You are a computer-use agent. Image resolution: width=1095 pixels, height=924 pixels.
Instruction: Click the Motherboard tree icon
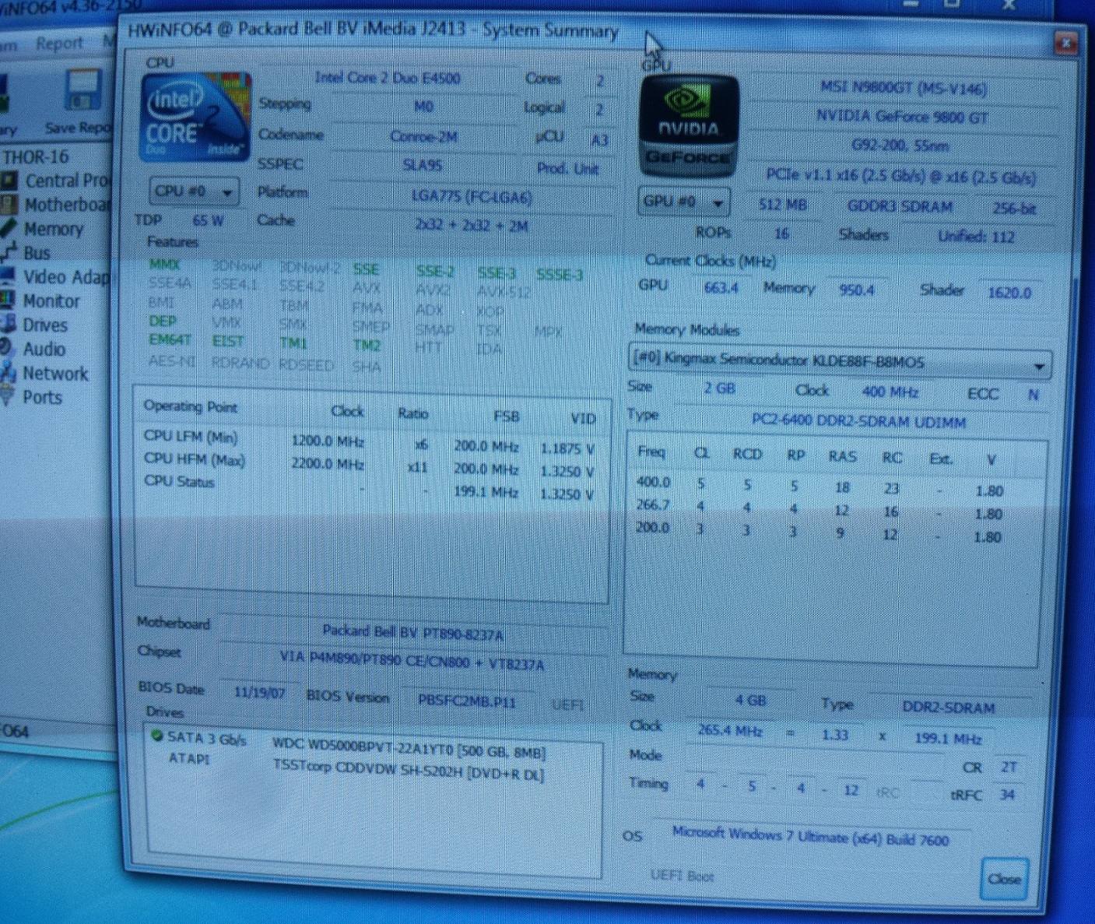point(9,205)
